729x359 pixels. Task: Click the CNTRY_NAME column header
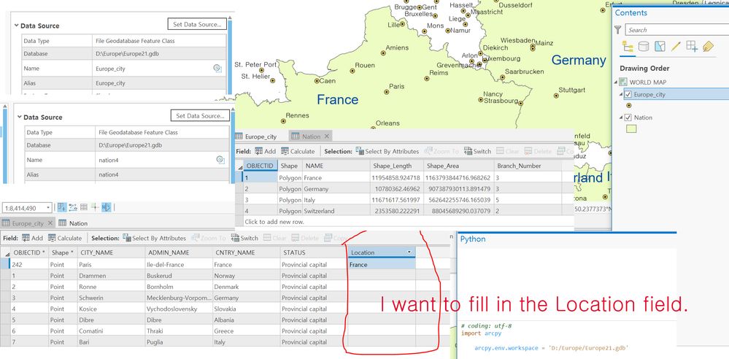coord(245,252)
